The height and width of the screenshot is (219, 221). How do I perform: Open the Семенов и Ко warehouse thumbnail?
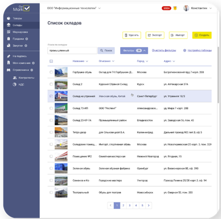pyautogui.click(x=61, y=180)
